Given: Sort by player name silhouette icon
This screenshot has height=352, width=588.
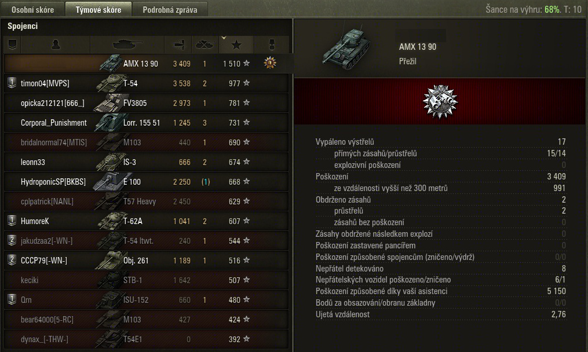Looking at the screenshot, I should [56, 45].
